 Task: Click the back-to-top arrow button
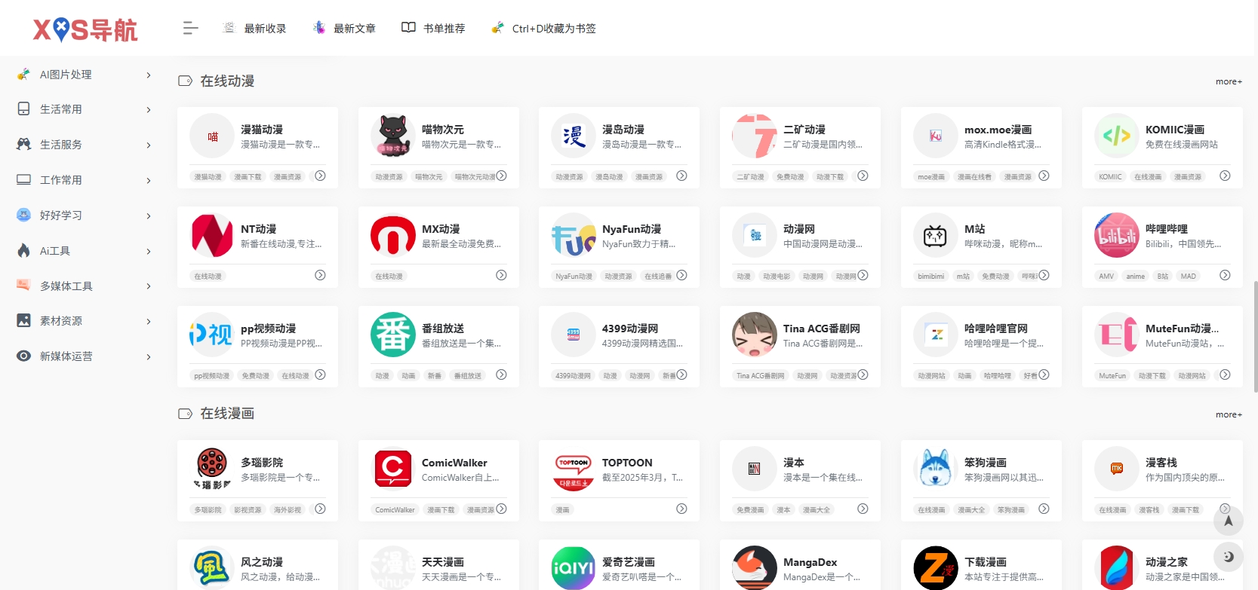1228,521
